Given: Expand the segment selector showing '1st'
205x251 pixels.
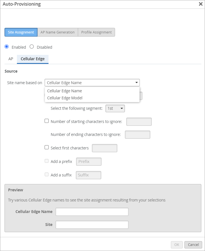Looking at the screenshot, I should (115, 108).
